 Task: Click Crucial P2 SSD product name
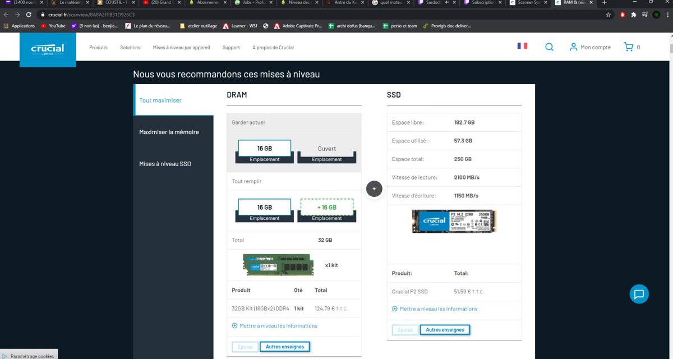tap(409, 292)
